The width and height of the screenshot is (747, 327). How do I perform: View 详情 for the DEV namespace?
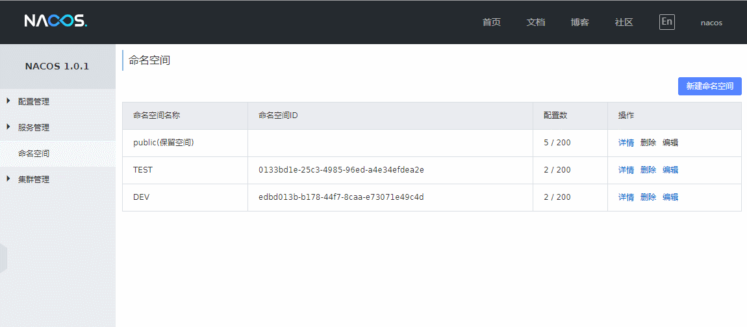tap(626, 197)
